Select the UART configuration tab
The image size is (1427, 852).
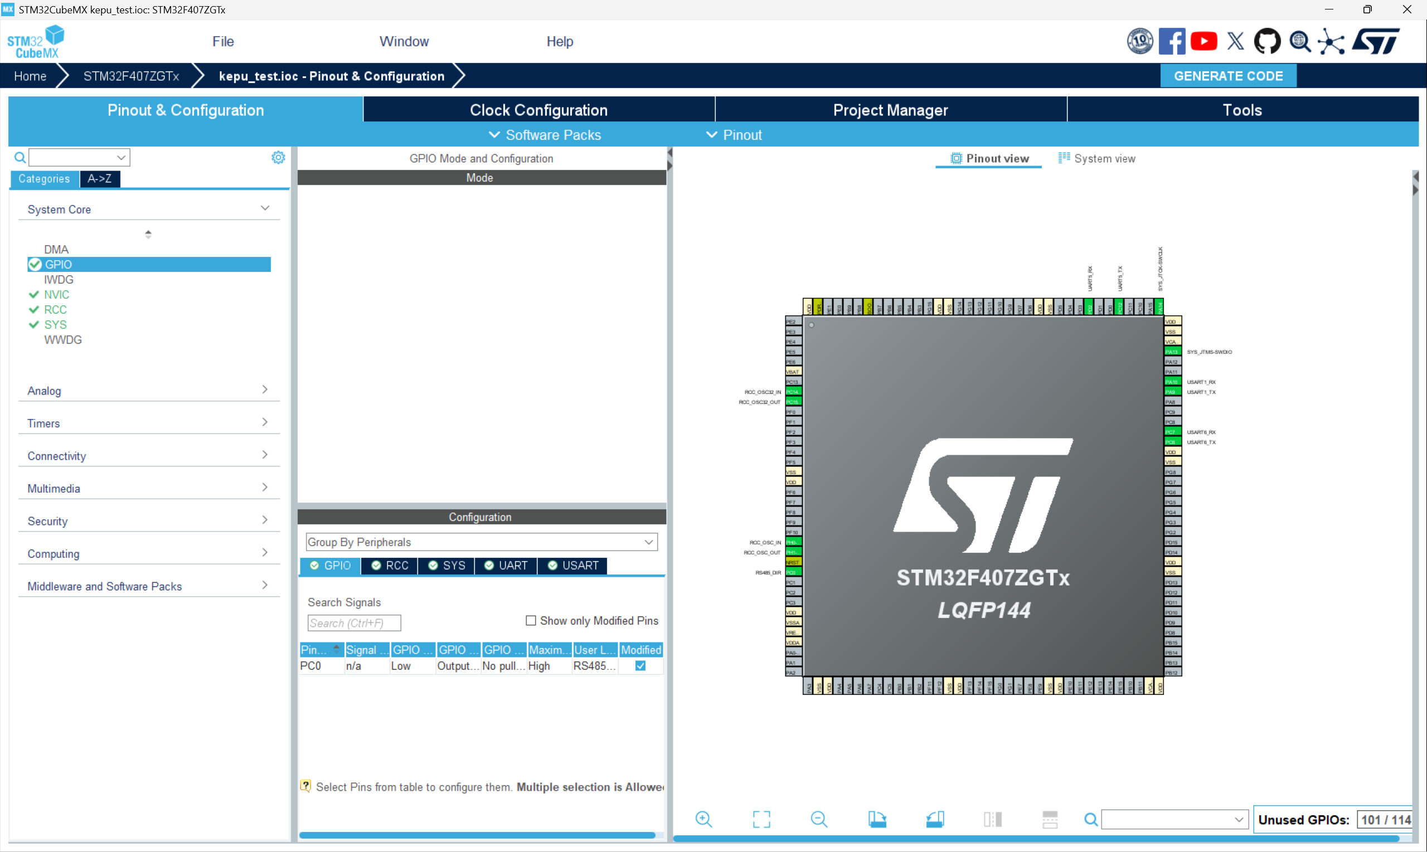click(x=506, y=566)
